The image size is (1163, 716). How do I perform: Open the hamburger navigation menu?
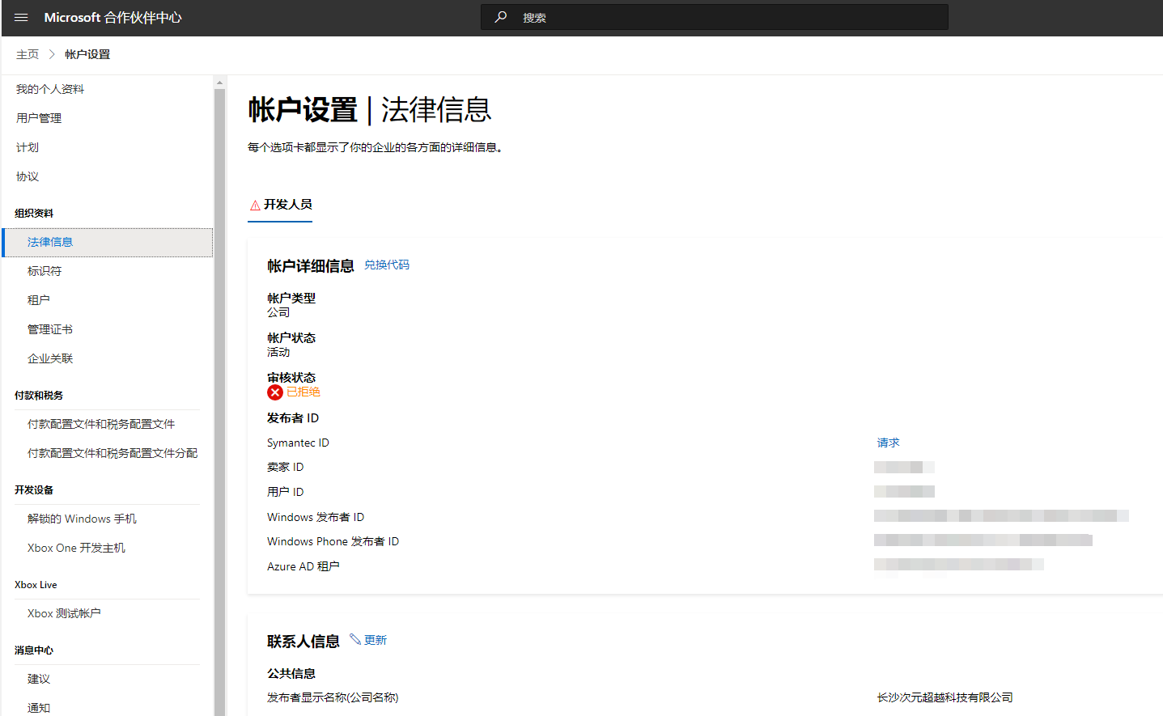(20, 17)
